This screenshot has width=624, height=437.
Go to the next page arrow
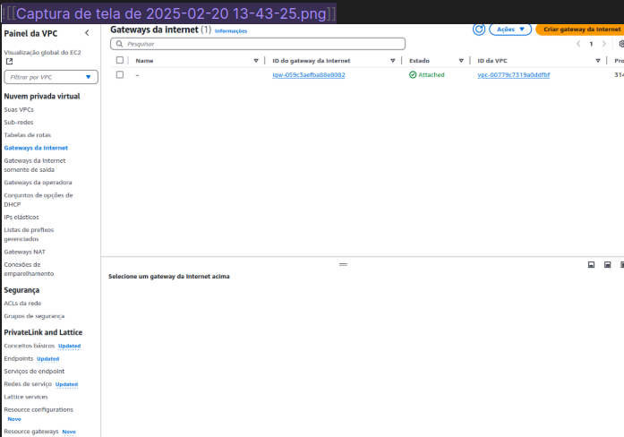[x=604, y=43]
